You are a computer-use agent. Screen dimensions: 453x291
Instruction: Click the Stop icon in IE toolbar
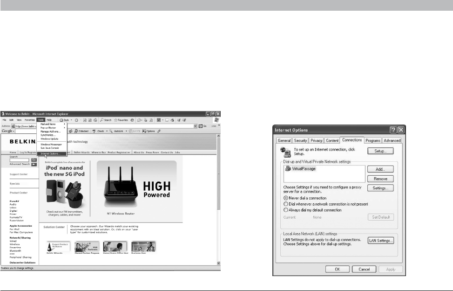click(85, 120)
